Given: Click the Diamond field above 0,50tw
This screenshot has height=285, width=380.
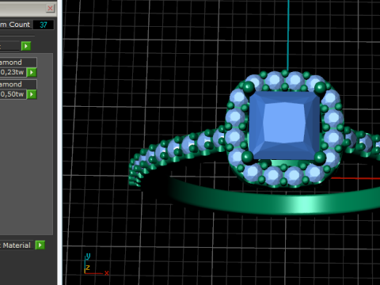Looking at the screenshot, I should click(x=18, y=85).
